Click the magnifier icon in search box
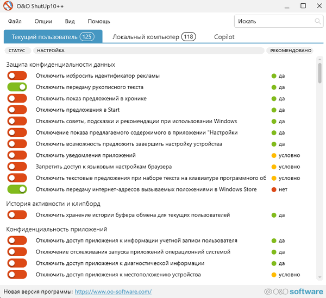 click(318, 21)
